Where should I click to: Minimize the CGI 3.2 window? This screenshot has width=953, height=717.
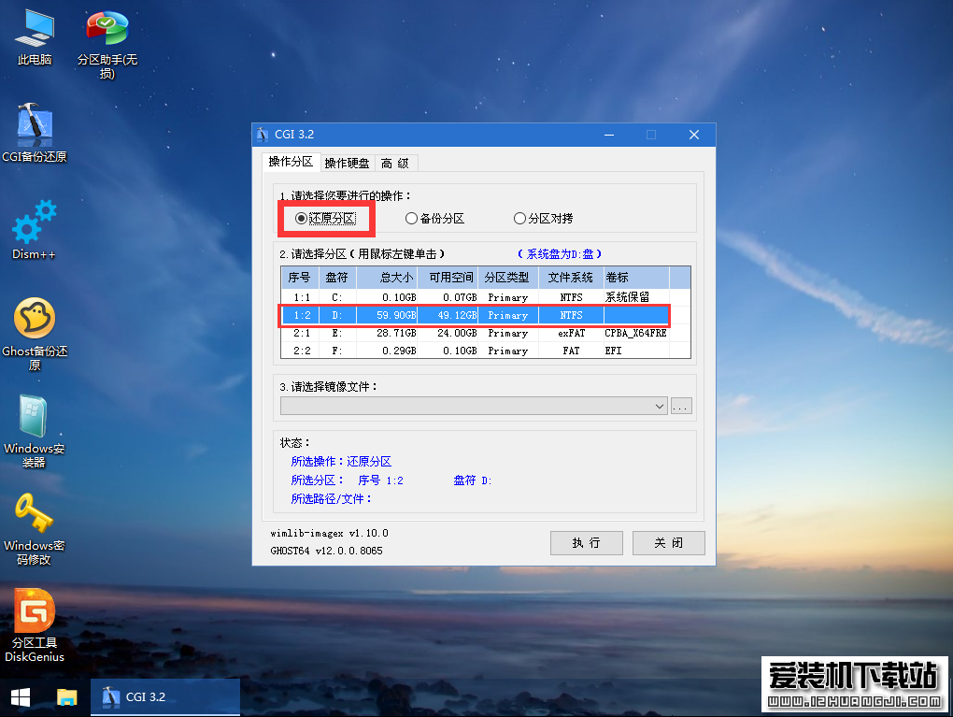point(609,135)
